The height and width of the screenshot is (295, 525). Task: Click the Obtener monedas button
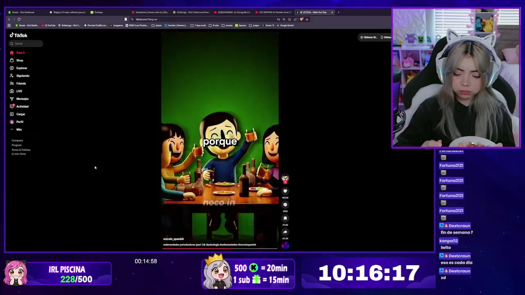369,37
